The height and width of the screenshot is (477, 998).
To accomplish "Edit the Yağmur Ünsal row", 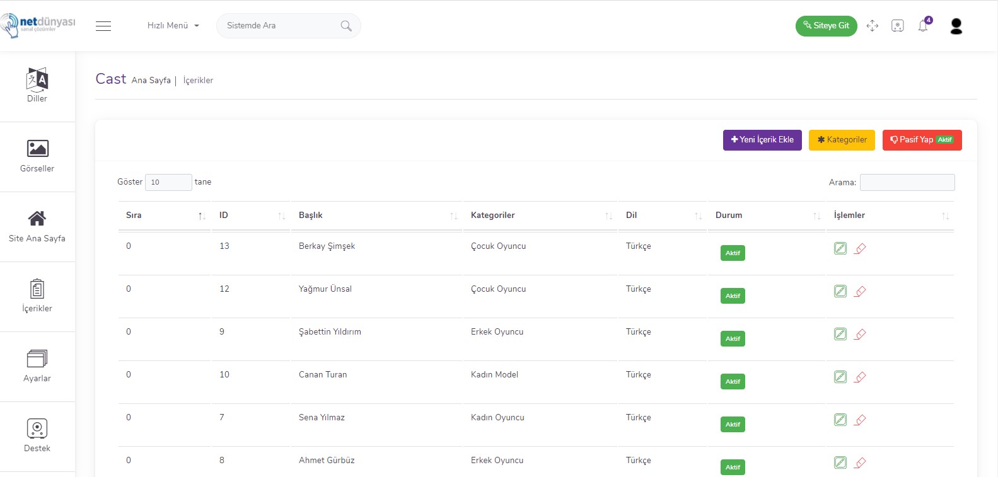I will (x=840, y=291).
